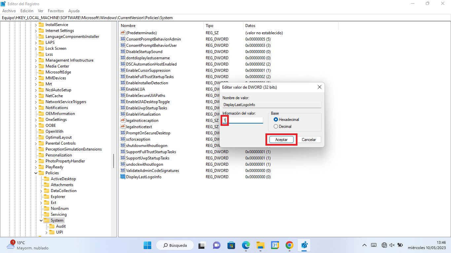Click the volume icon in system tray
This screenshot has height=253, width=451.
pos(392,245)
